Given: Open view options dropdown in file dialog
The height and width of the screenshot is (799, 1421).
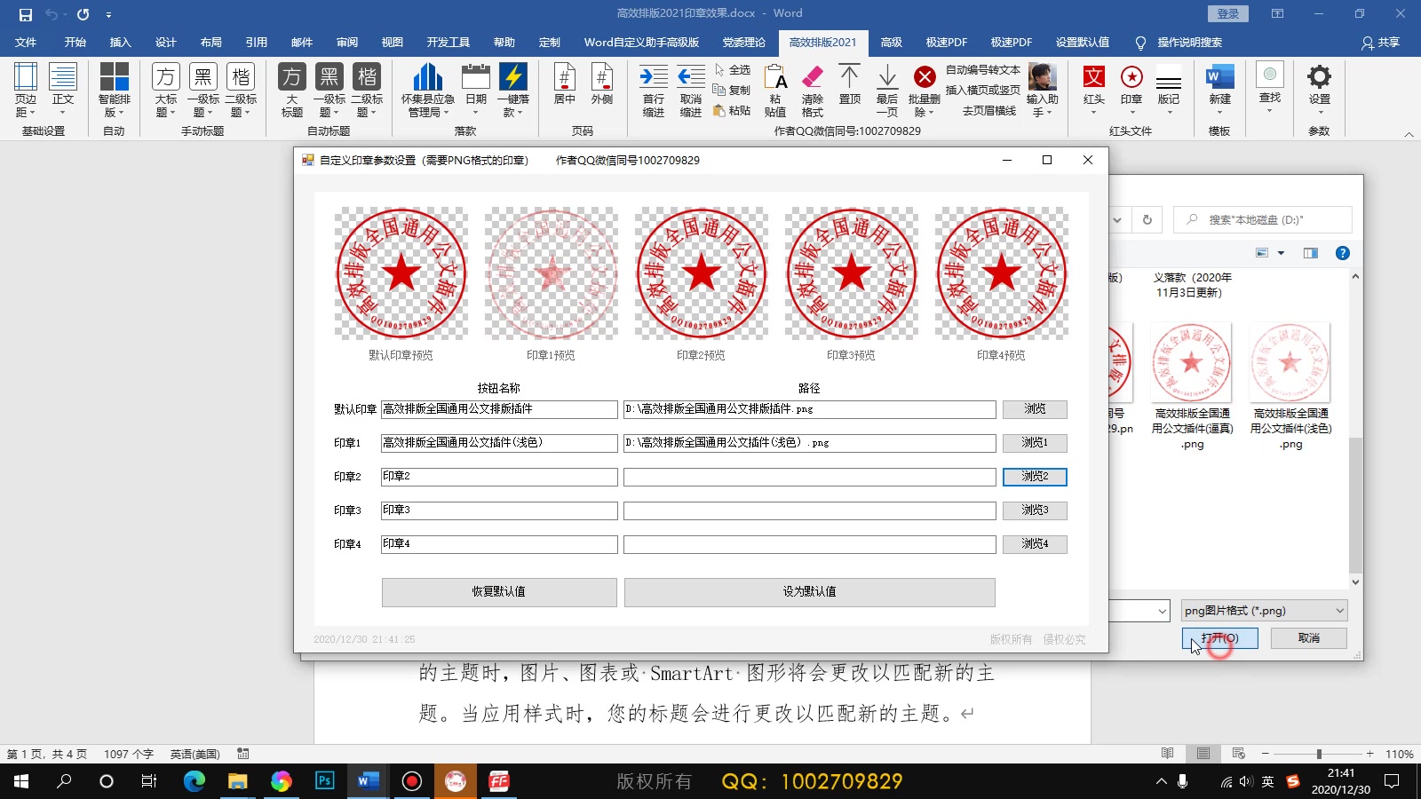Looking at the screenshot, I should point(1281,253).
